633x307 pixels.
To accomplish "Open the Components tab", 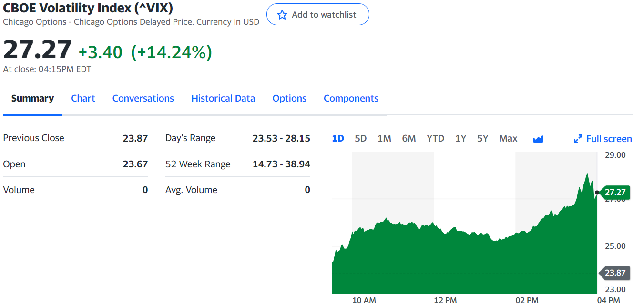I will pyautogui.click(x=351, y=98).
